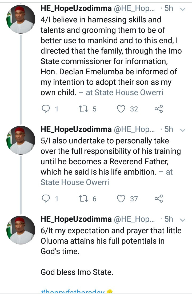Open the #happyfathersday hashtag
Image resolution: width=192 pixels, height=294 pixels.
click(x=72, y=292)
